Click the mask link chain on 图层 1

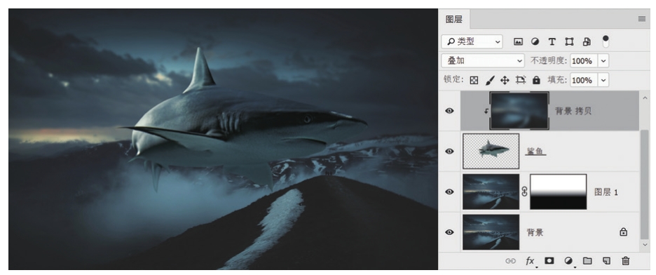(x=525, y=192)
